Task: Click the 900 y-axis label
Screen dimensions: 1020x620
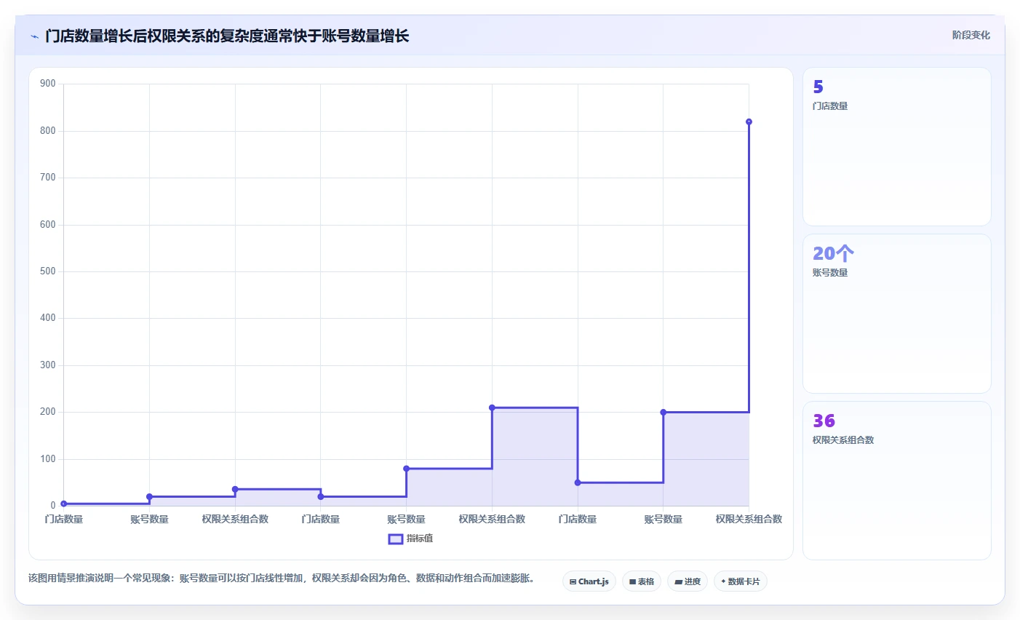Action: click(48, 84)
